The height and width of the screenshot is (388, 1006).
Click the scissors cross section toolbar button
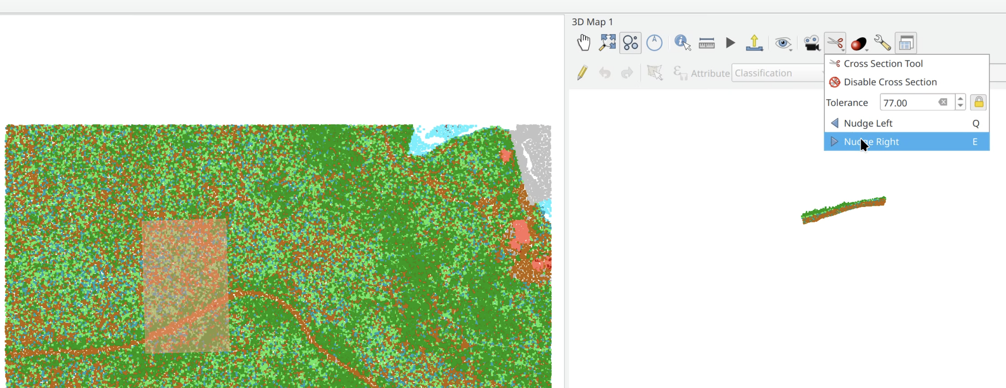click(x=835, y=43)
